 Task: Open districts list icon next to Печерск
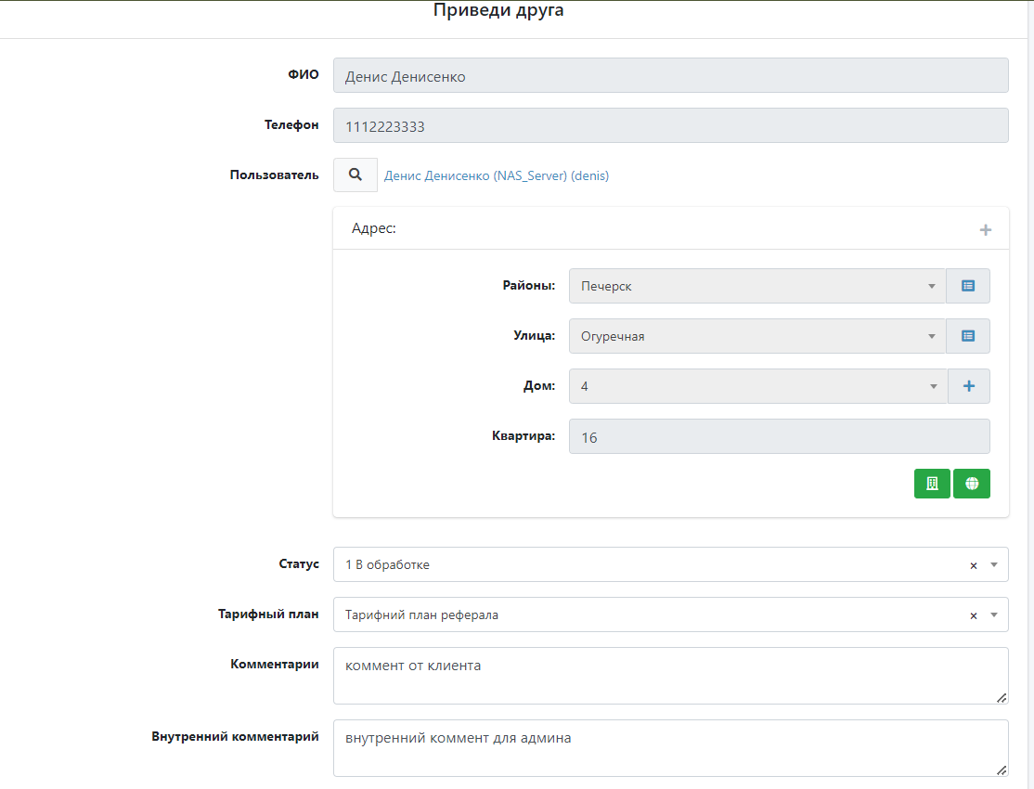pos(968,286)
